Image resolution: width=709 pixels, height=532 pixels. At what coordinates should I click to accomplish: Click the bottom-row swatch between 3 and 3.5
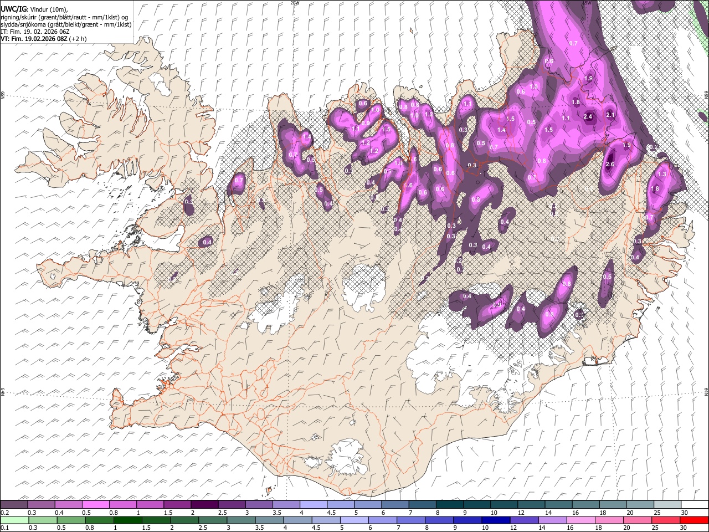[x=242, y=520]
